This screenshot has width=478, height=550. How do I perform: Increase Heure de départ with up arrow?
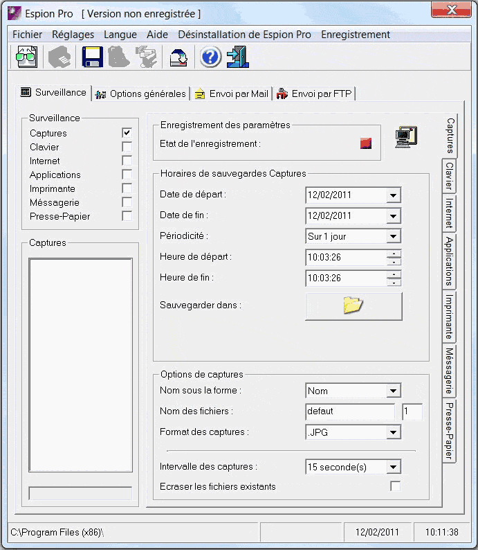[394, 254]
